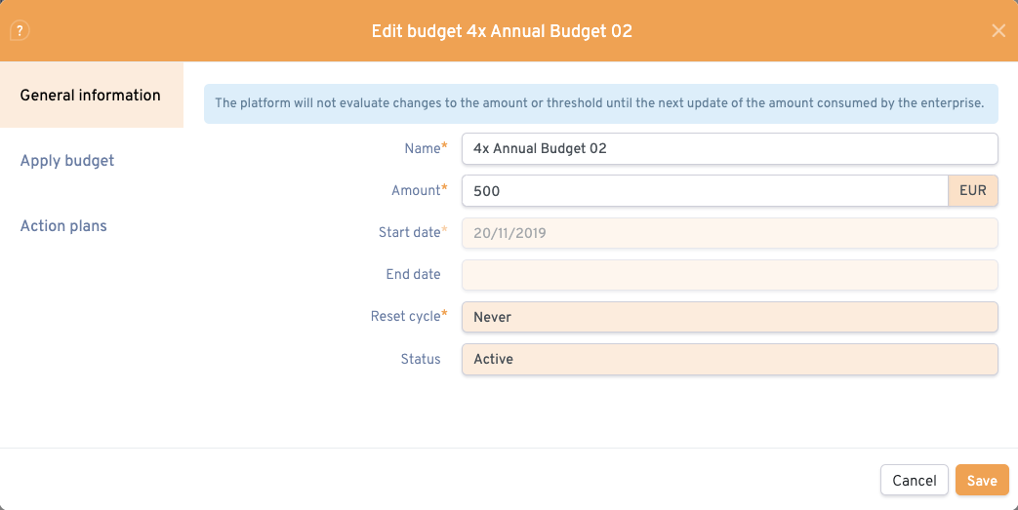Select the EUR currency addon

(972, 191)
